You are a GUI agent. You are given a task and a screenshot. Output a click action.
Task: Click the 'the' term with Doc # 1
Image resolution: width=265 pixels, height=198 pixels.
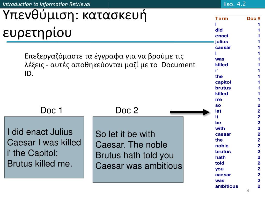click(219, 76)
